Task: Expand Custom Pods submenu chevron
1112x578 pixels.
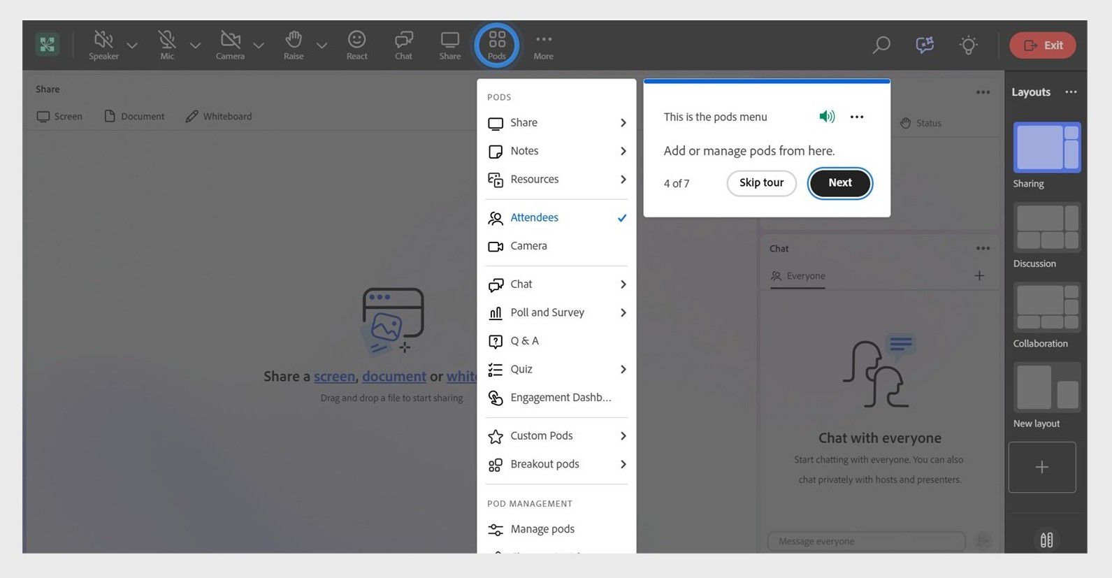Action: pos(623,436)
